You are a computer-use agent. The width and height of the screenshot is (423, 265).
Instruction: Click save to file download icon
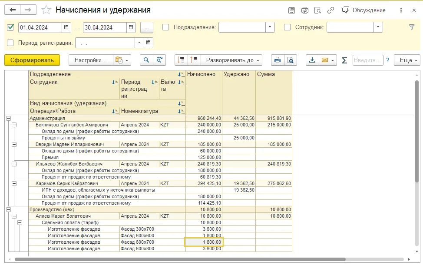point(312,60)
